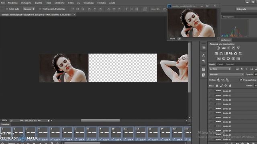Filter layers by type (T) icon
This screenshot has height=144, width=257.
[x=247, y=69]
